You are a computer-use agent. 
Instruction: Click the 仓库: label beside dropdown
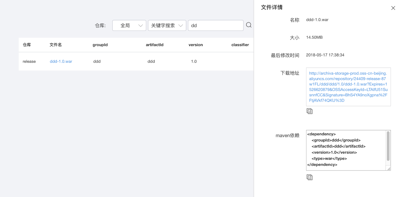pos(100,26)
